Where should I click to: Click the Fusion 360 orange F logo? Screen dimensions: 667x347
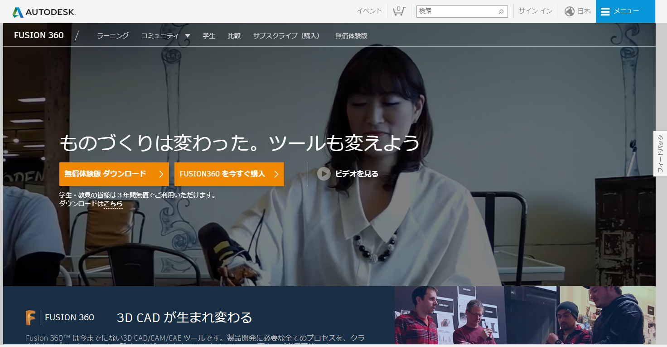(30, 318)
